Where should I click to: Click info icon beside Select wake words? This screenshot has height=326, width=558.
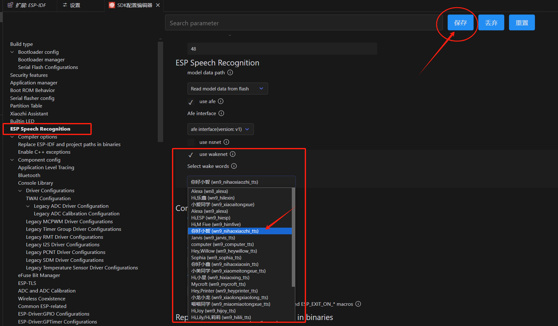(234, 166)
